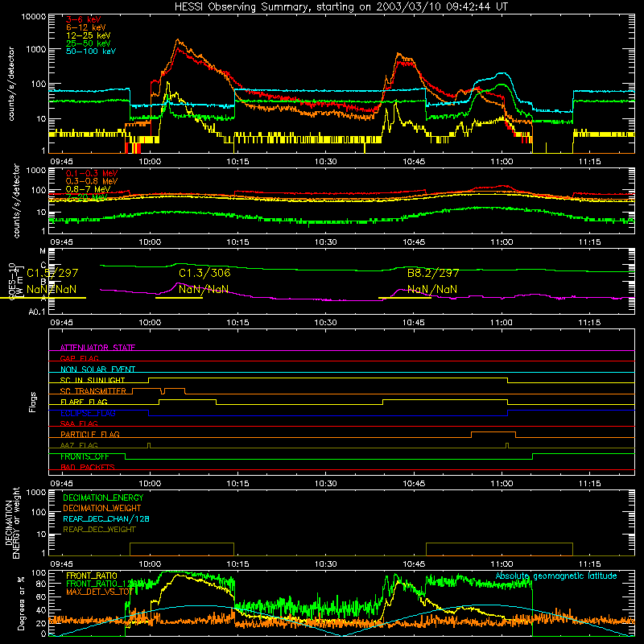The image size is (644, 644).
Task: Click the 'Degrees or %' axis title
Action: pyautogui.click(x=21, y=603)
